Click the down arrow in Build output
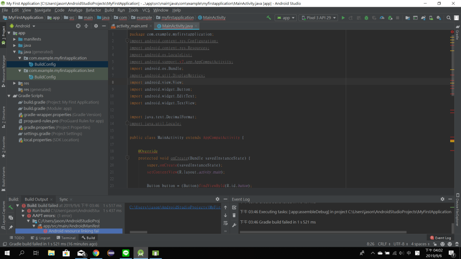The image size is (461, 259). pos(226,215)
